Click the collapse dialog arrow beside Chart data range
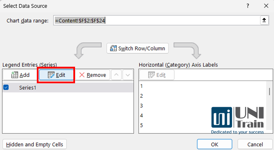This screenshot has height=150, width=274. click(x=264, y=20)
